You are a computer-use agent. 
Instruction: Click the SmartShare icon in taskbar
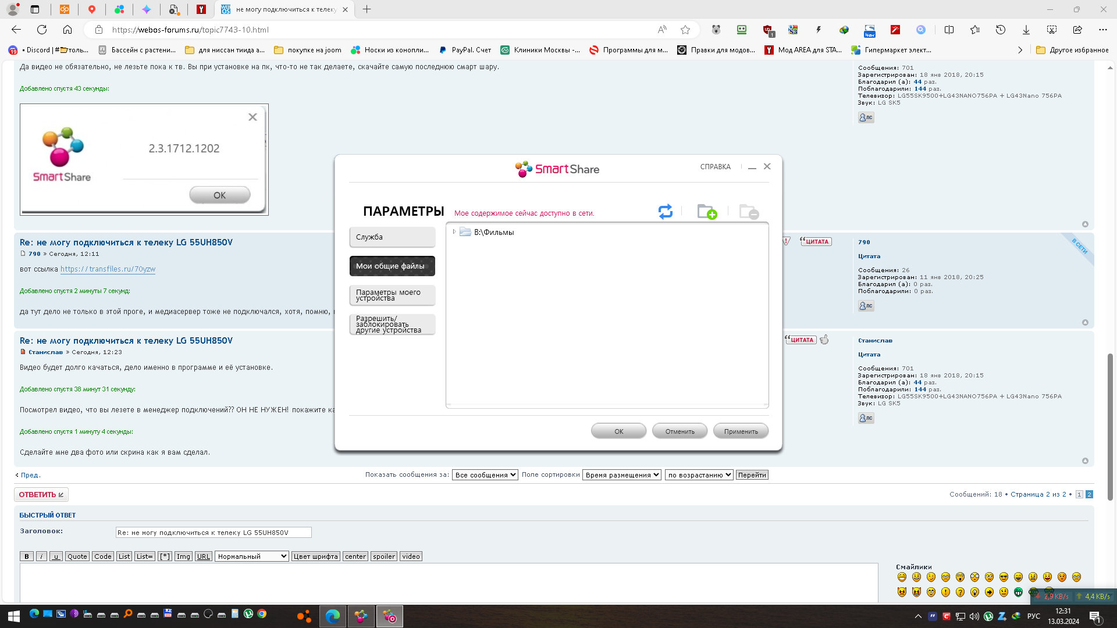coord(361,616)
